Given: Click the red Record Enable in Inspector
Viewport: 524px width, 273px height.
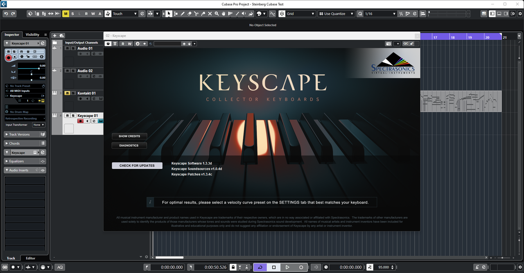Looking at the screenshot, I should [8, 58].
